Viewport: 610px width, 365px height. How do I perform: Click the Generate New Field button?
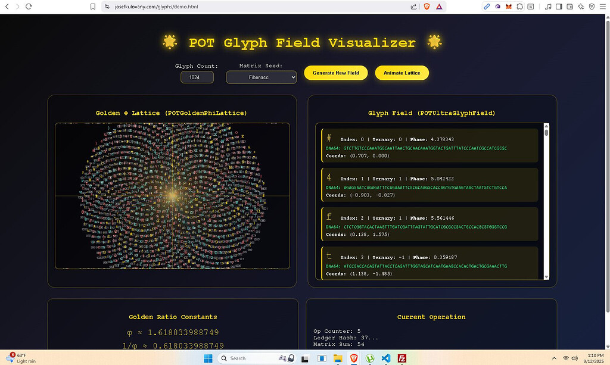336,73
